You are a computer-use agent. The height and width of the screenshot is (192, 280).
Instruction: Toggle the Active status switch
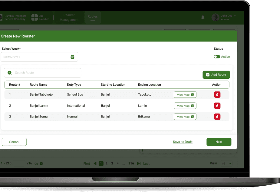(217, 57)
